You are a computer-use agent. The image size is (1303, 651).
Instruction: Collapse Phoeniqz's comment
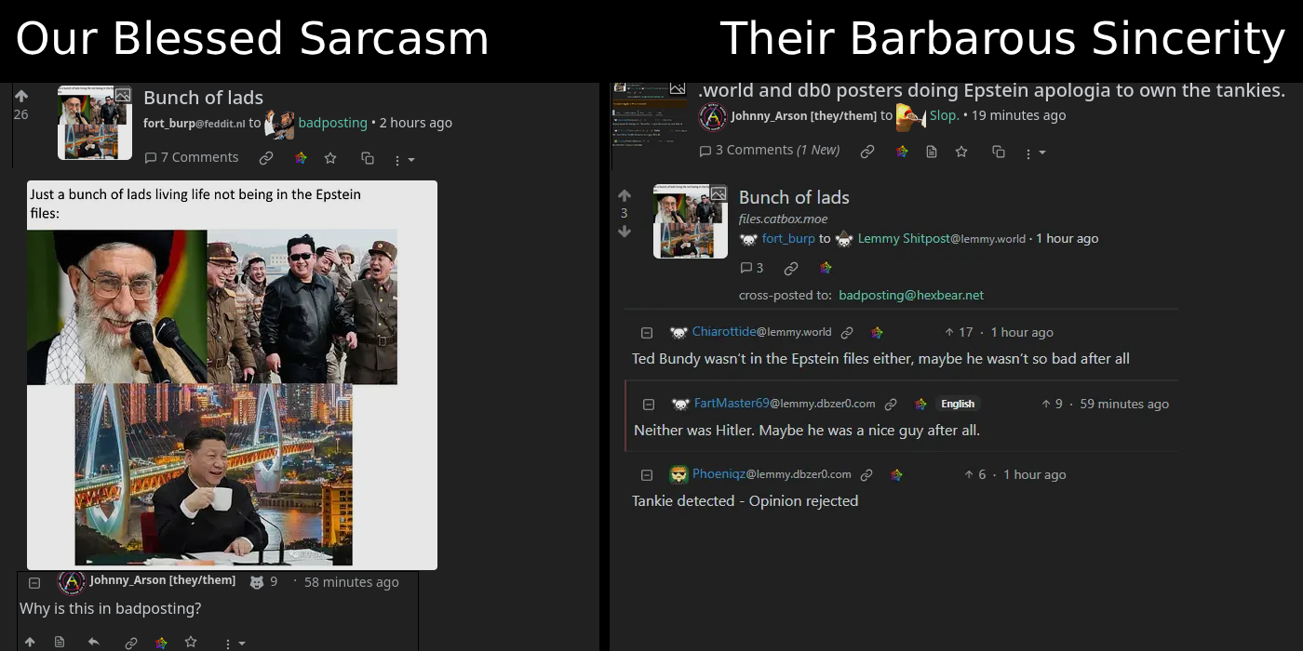(x=647, y=475)
